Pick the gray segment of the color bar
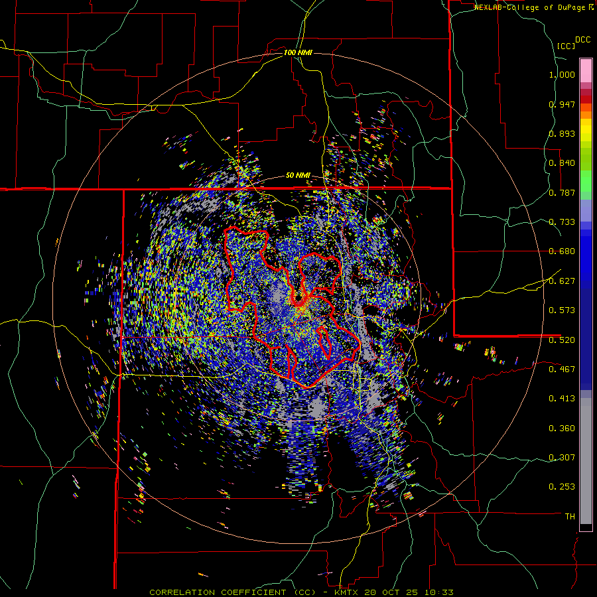The image size is (597, 597). (586, 461)
